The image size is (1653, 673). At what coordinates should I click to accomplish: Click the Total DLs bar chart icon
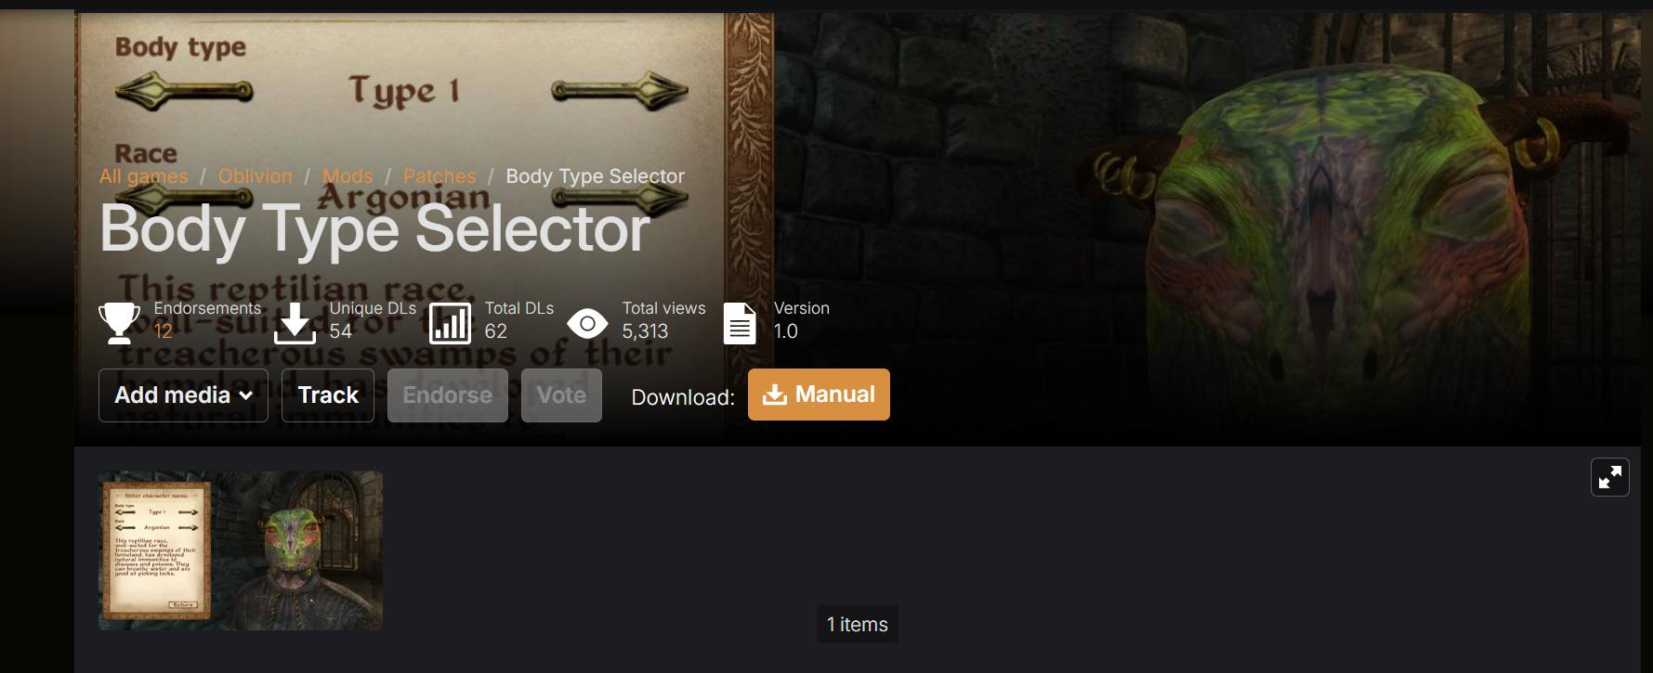(450, 323)
